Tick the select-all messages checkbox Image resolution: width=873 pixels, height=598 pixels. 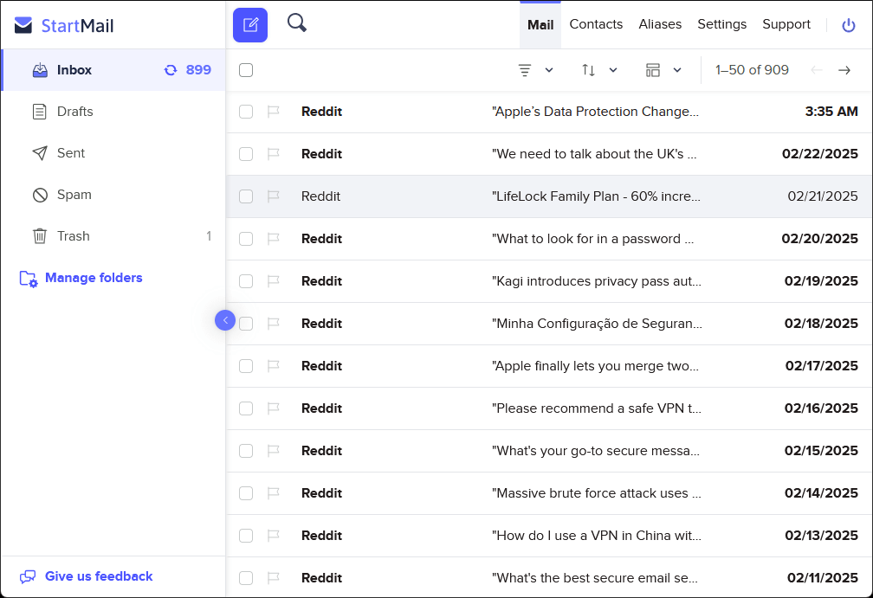click(x=246, y=70)
